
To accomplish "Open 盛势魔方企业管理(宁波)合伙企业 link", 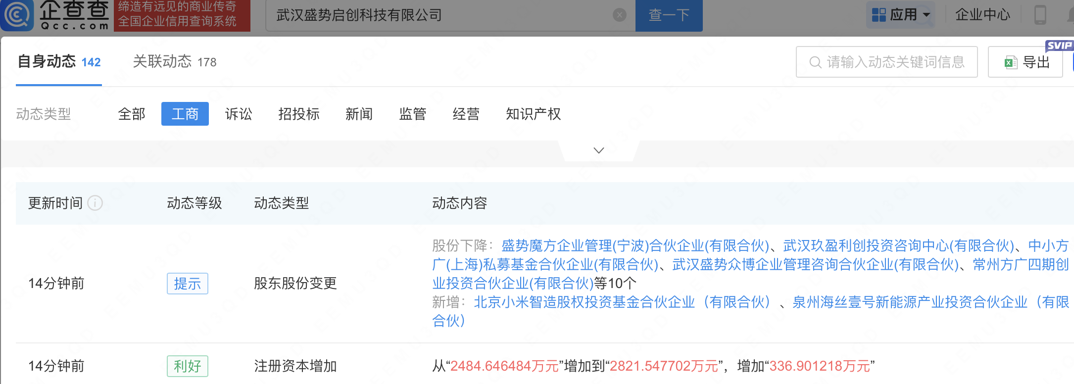I will 635,245.
